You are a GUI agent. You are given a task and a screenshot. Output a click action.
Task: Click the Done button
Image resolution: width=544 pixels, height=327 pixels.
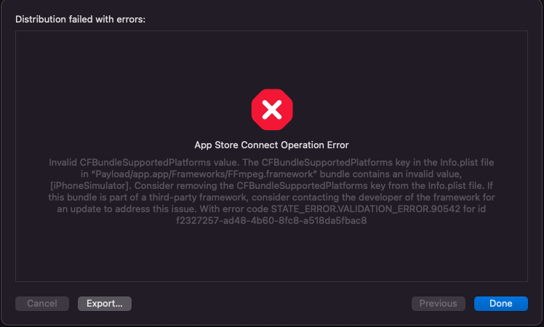tap(500, 304)
